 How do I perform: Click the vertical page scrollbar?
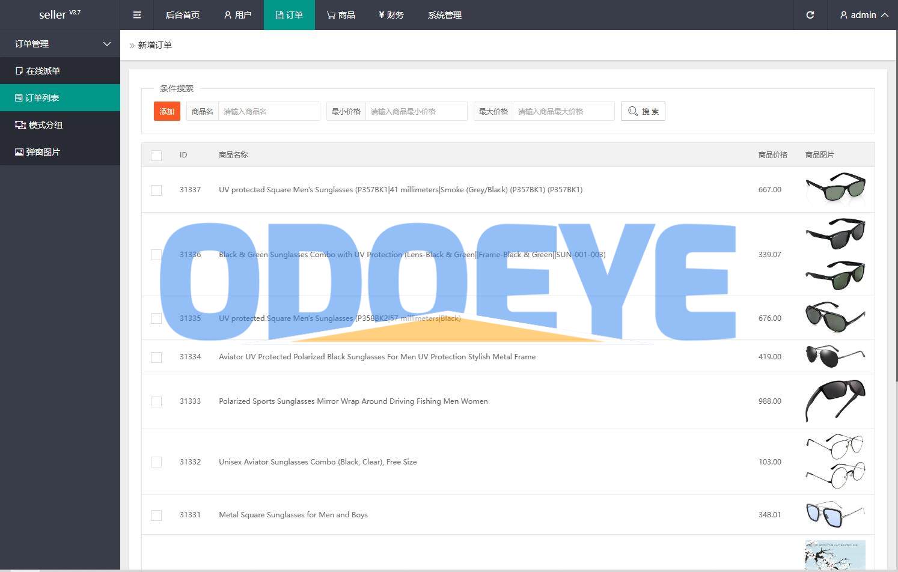(896, 204)
